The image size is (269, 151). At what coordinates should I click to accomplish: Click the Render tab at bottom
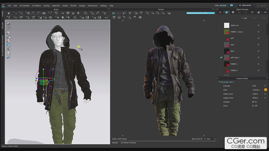(115, 143)
